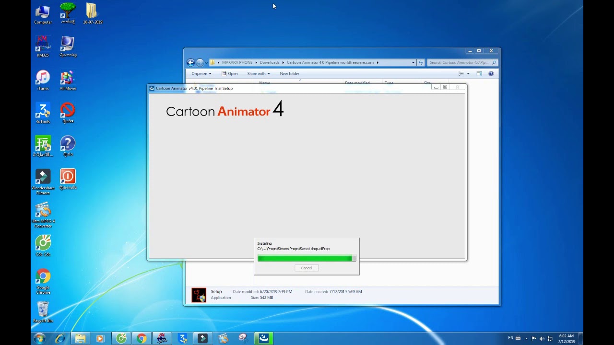
Task: Open the 10-07-2019 desktop folder
Action: coord(93,14)
